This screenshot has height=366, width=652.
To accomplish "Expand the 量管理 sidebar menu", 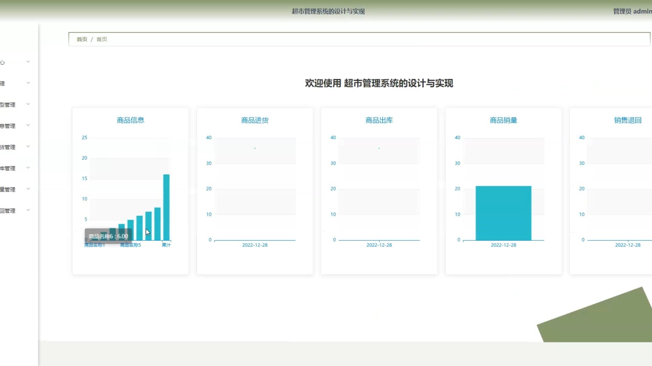I will (x=15, y=189).
